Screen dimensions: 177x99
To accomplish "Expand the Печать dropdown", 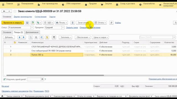I will point(61,23).
